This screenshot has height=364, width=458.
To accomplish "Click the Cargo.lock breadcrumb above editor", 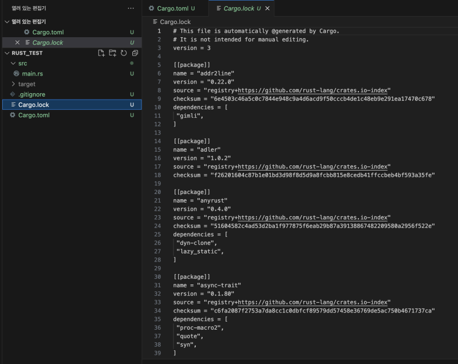I will [175, 22].
